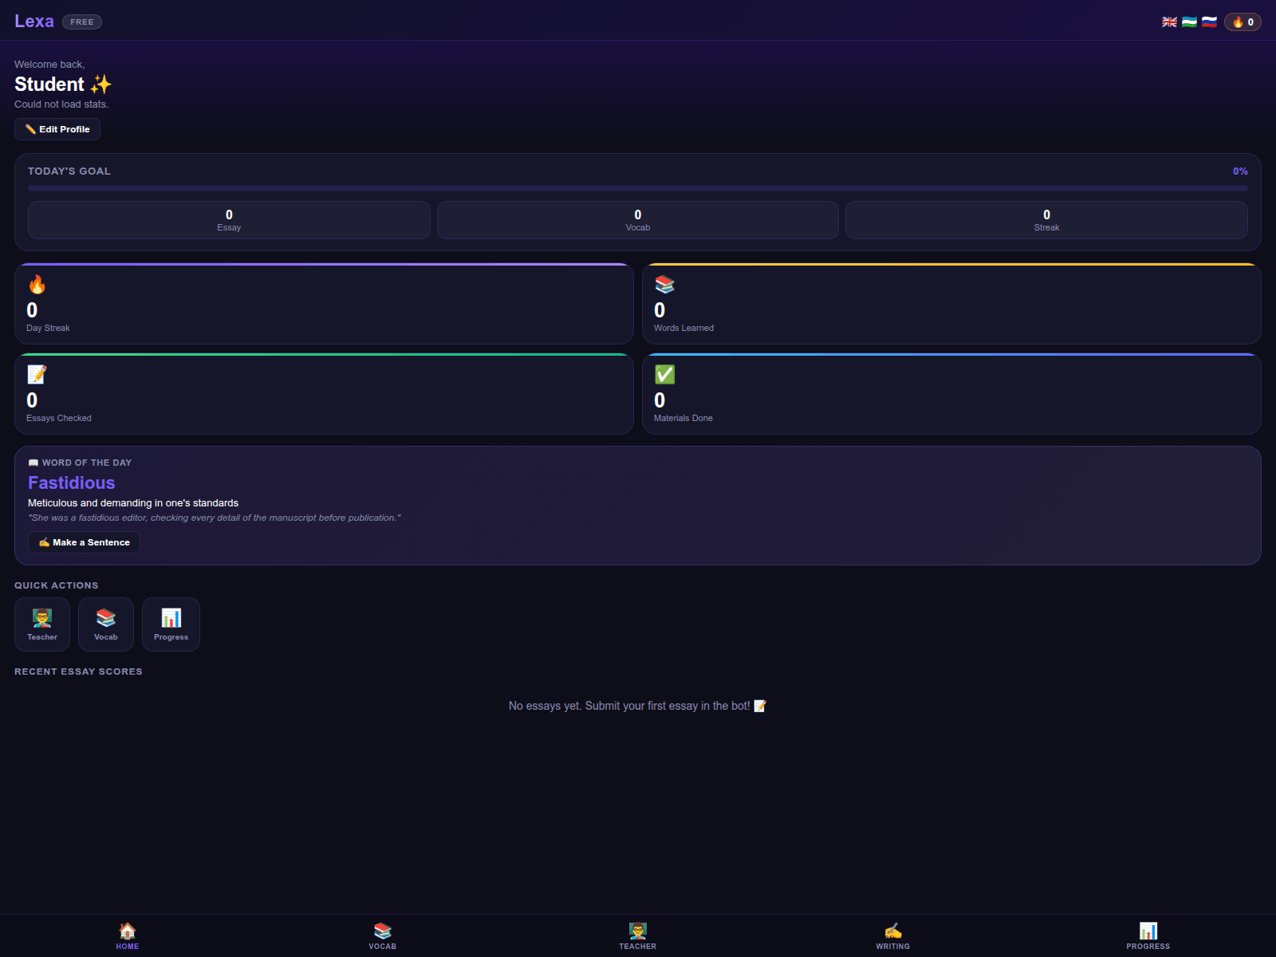Viewport: 1276px width, 957px height.
Task: Click the word Fastidious
Action: pos(72,483)
